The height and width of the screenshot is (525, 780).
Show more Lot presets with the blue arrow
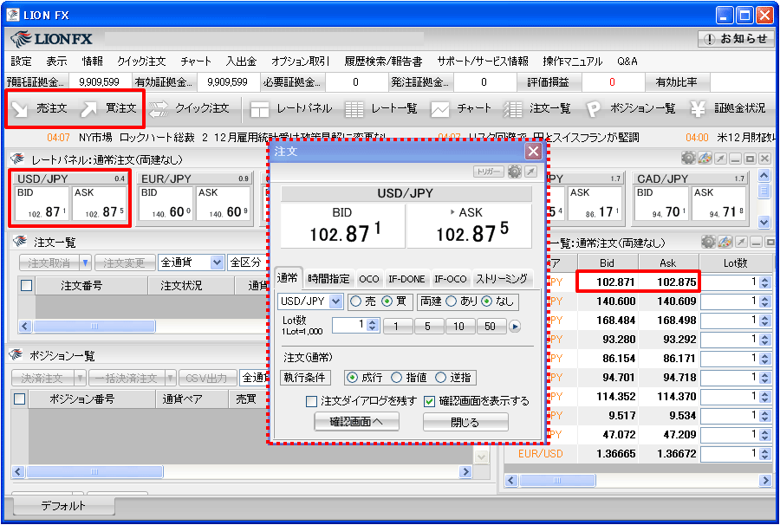point(515,327)
